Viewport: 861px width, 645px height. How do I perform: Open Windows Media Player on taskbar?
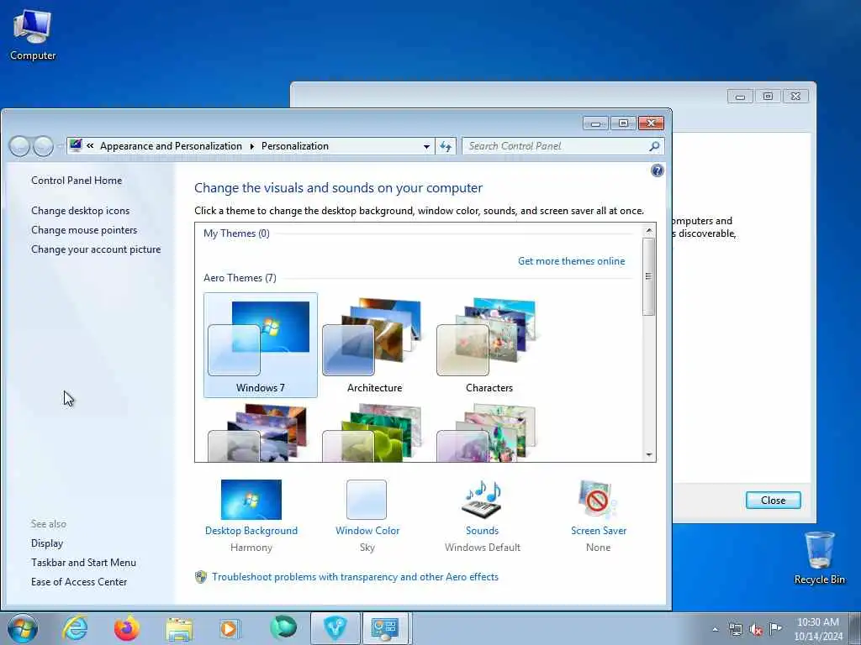[x=229, y=628]
